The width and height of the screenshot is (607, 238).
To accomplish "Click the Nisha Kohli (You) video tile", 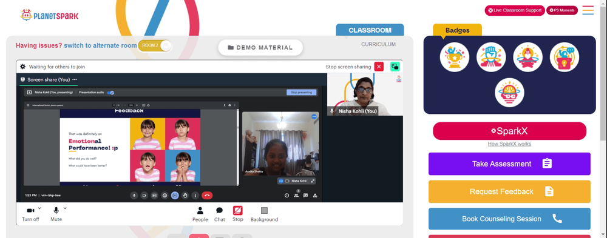I will pyautogui.click(x=365, y=94).
